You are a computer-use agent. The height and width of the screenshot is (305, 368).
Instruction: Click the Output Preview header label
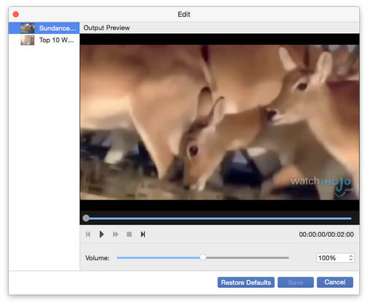106,28
